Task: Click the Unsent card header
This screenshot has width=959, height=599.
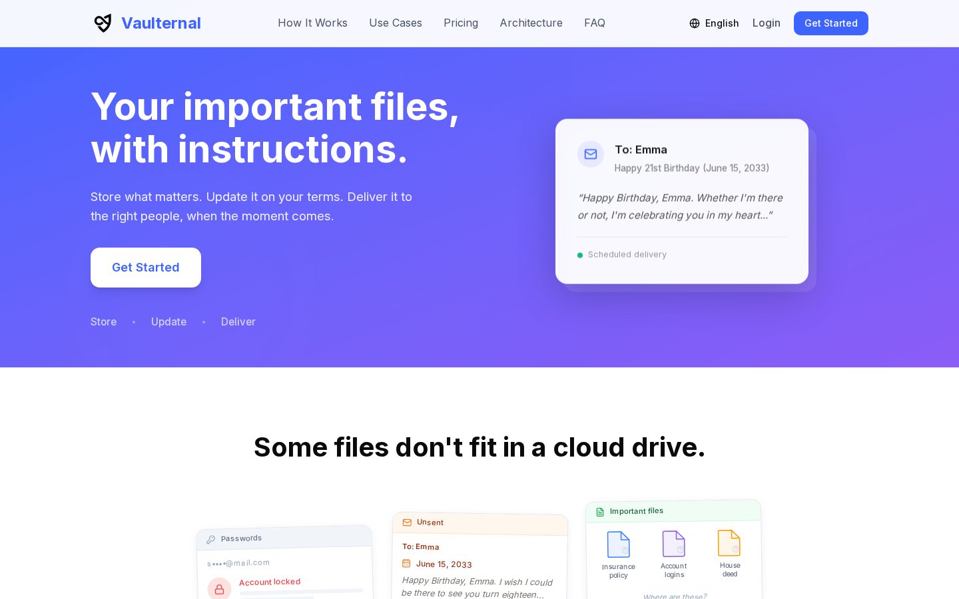Action: click(480, 523)
